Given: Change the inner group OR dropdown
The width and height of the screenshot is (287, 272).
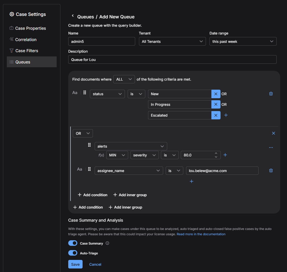Looking at the screenshot, I should [x=83, y=133].
